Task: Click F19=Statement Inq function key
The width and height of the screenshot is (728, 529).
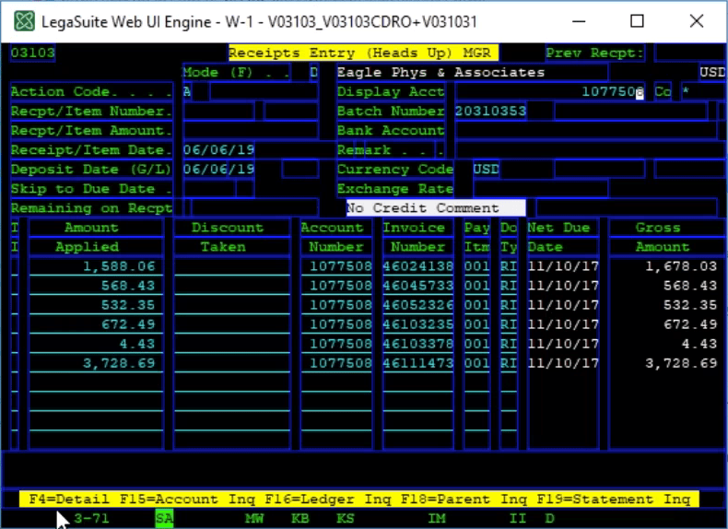Action: pyautogui.click(x=614, y=500)
